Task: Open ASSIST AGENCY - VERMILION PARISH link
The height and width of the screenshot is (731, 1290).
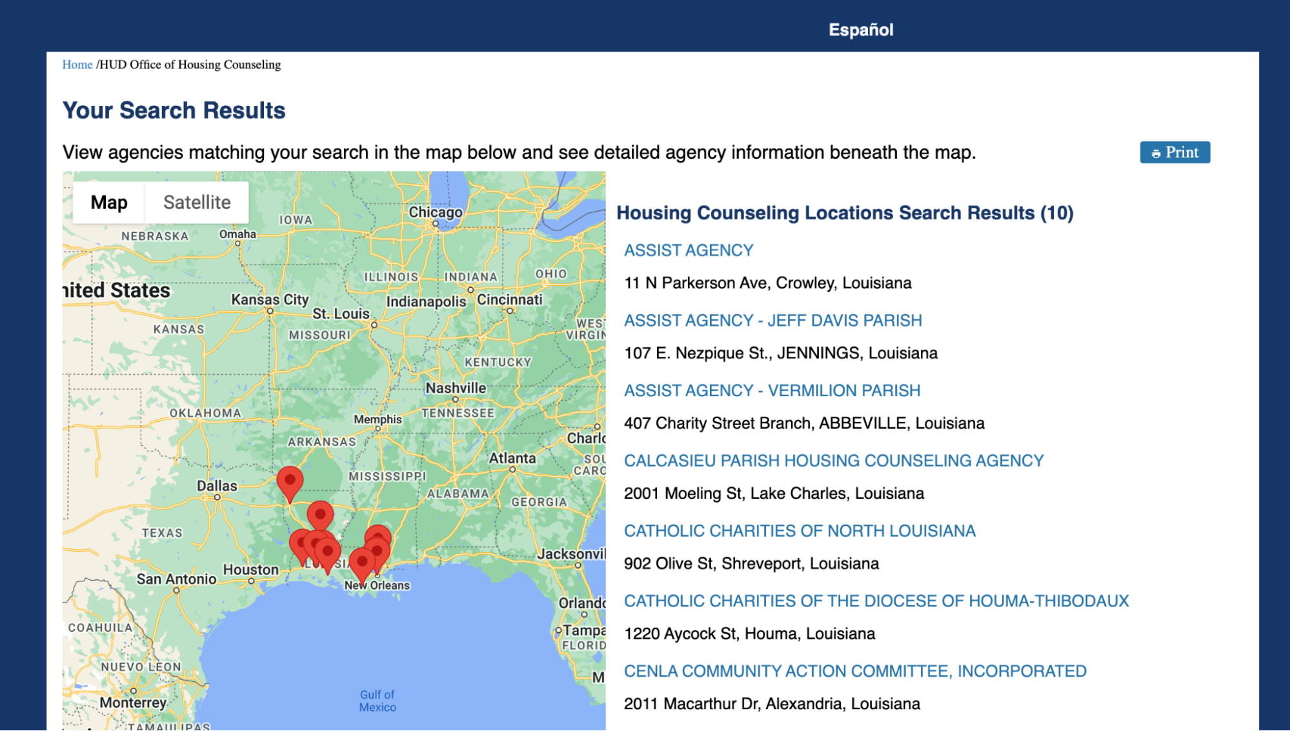Action: tap(772, 391)
